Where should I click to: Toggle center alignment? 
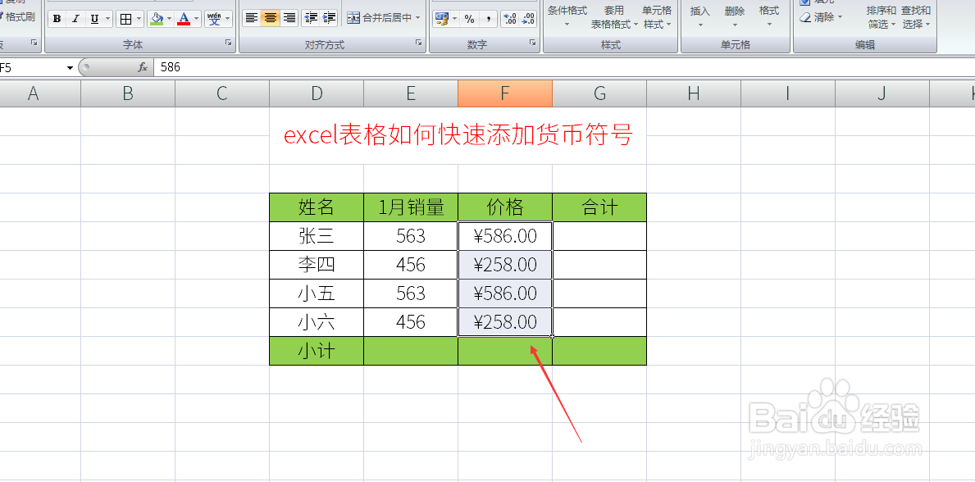click(270, 18)
